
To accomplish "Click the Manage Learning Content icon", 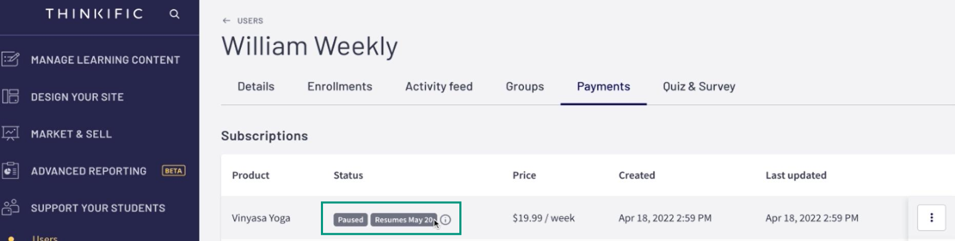I will [x=11, y=59].
